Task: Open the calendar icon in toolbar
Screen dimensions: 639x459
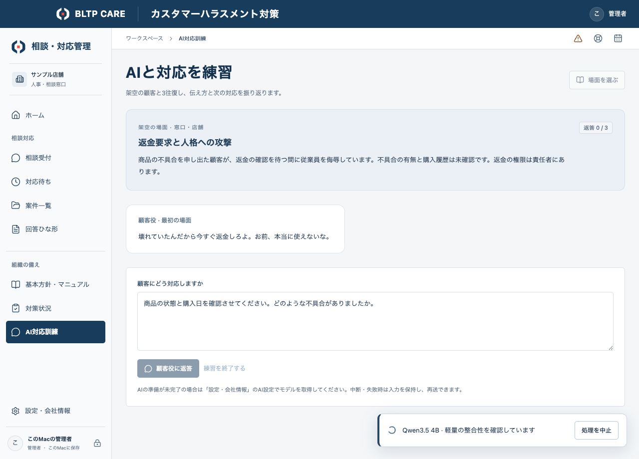Action: (618, 38)
